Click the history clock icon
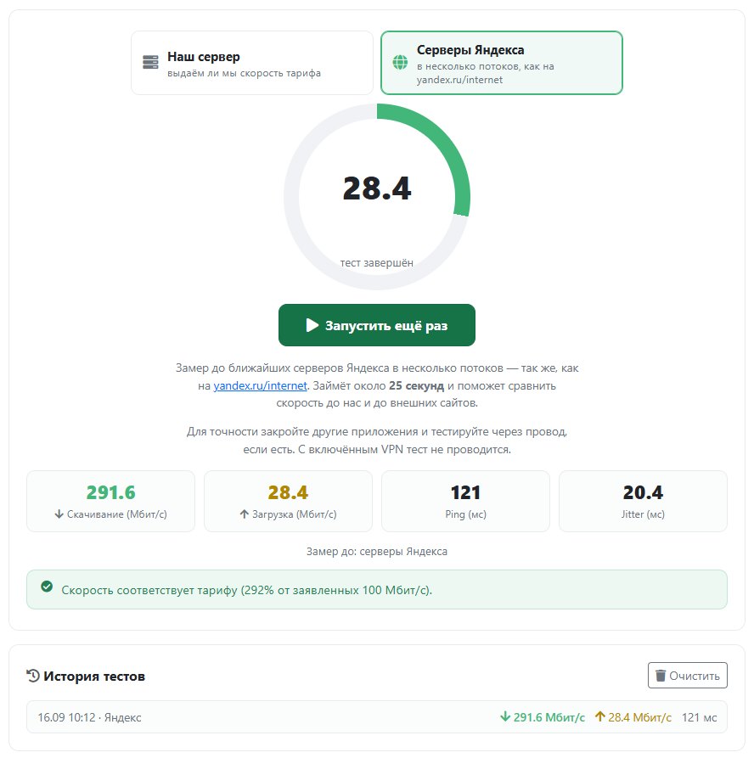The height and width of the screenshot is (758, 754). 33,676
